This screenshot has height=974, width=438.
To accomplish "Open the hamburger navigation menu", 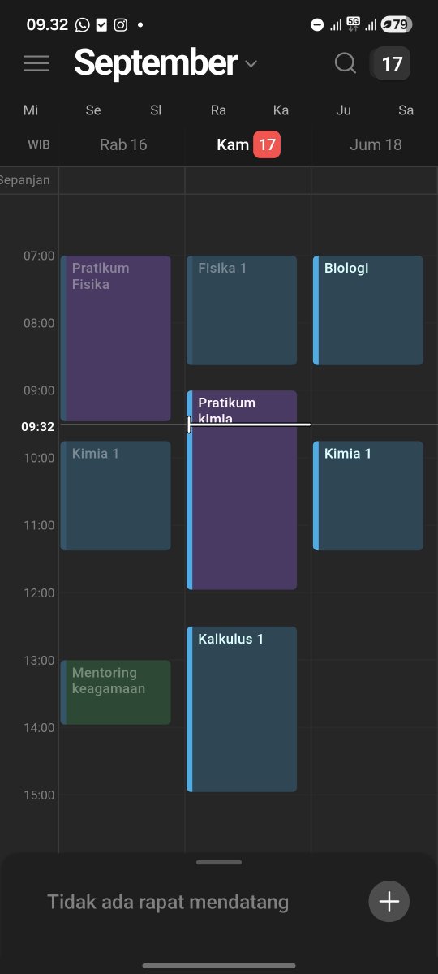I will coord(36,63).
